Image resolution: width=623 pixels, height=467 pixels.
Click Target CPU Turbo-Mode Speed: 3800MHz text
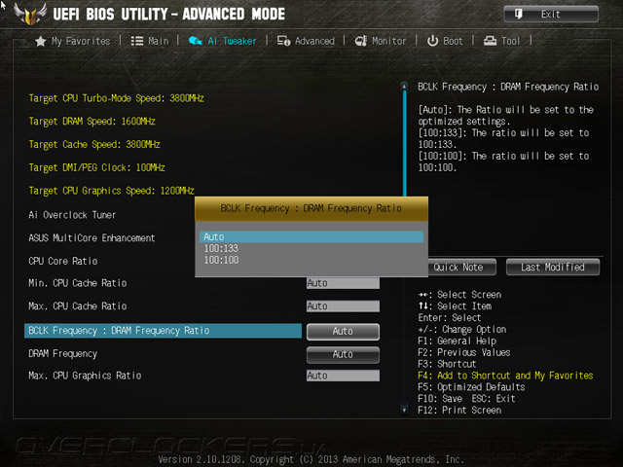pos(116,98)
